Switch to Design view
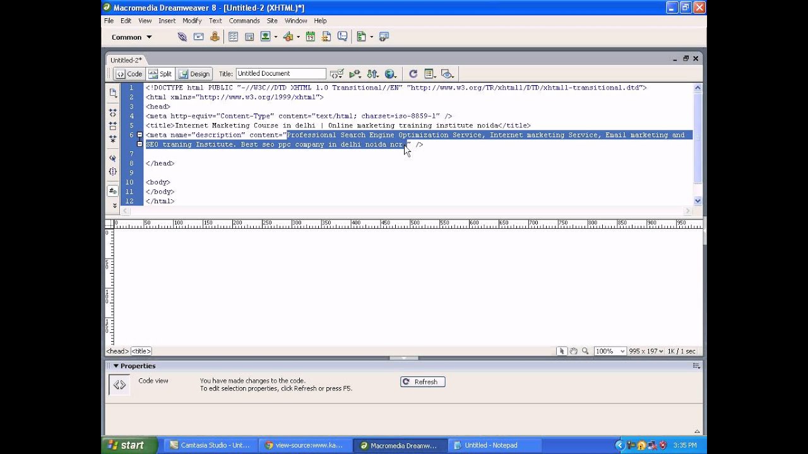 tap(194, 74)
